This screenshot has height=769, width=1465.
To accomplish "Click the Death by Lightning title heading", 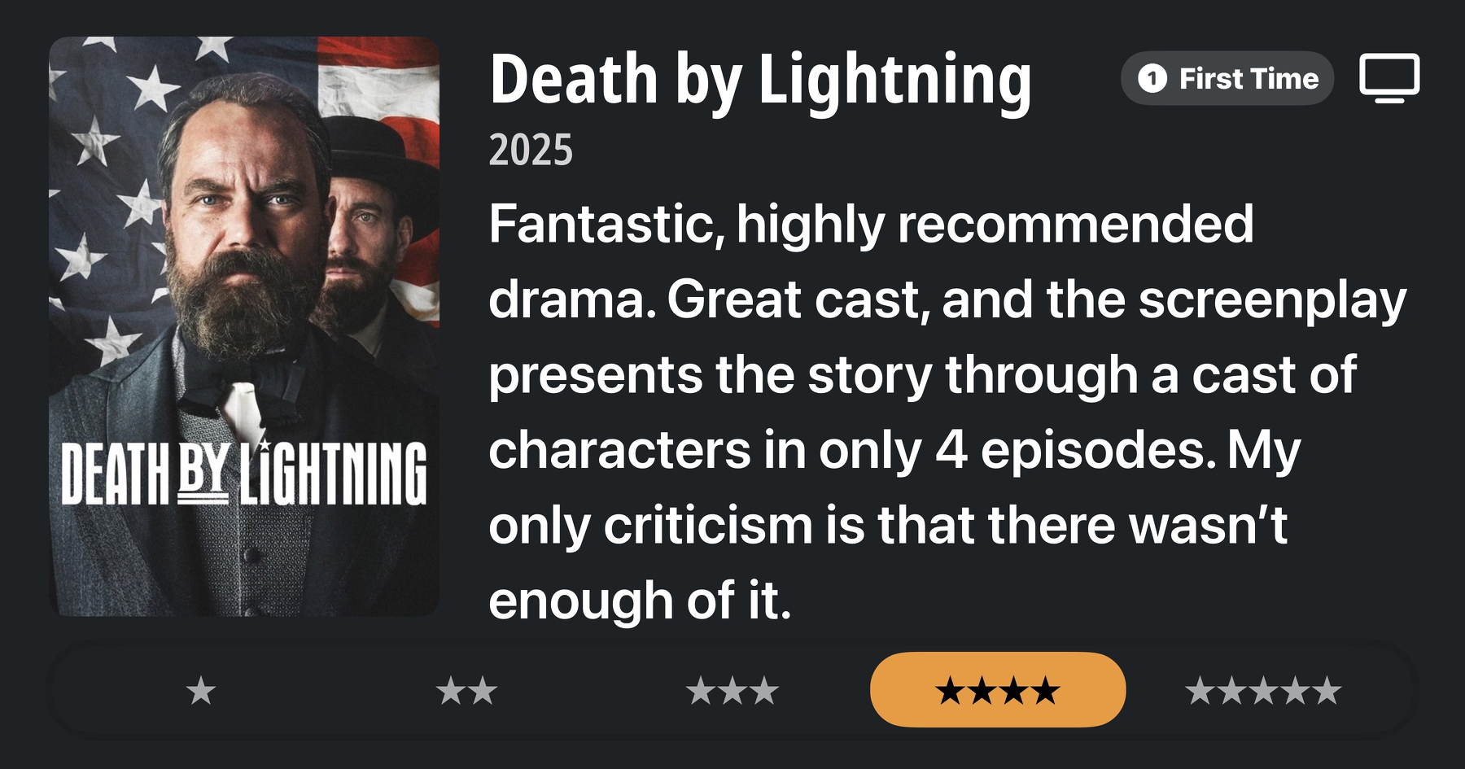I will pos(760,80).
